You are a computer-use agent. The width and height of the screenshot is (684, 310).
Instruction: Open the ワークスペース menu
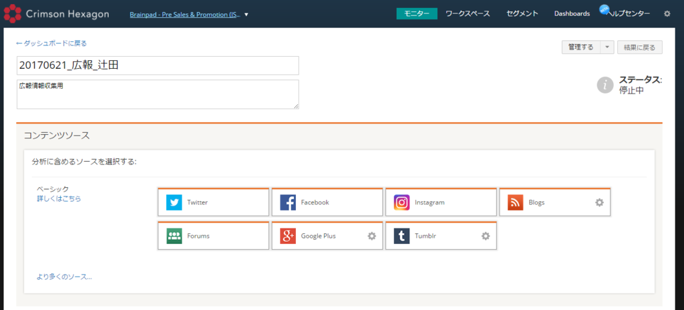point(468,14)
